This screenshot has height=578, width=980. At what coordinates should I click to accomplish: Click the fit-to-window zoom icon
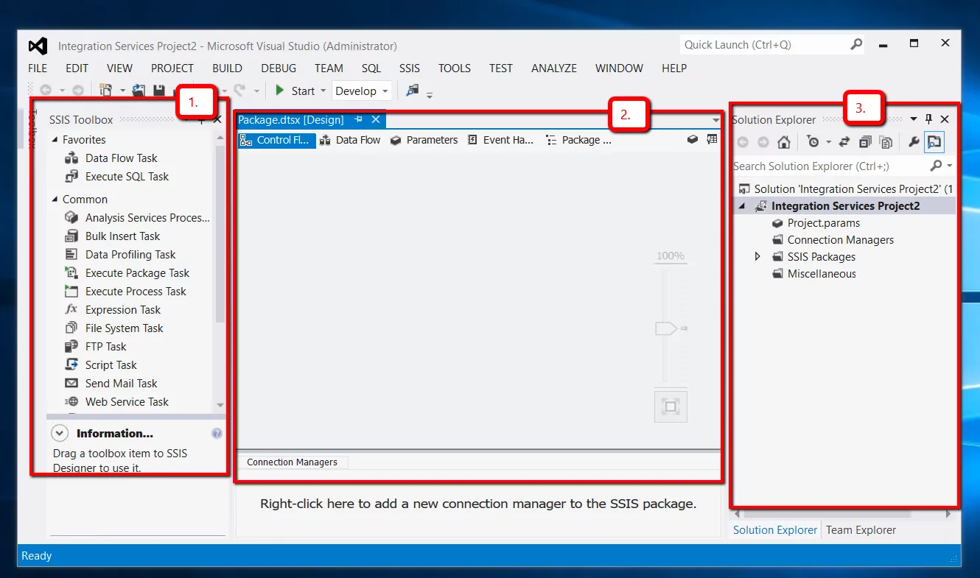[671, 406]
